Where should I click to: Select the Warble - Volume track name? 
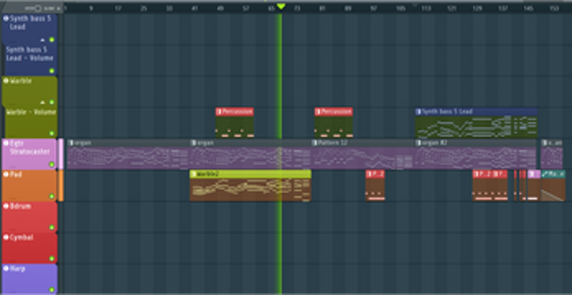click(x=31, y=112)
